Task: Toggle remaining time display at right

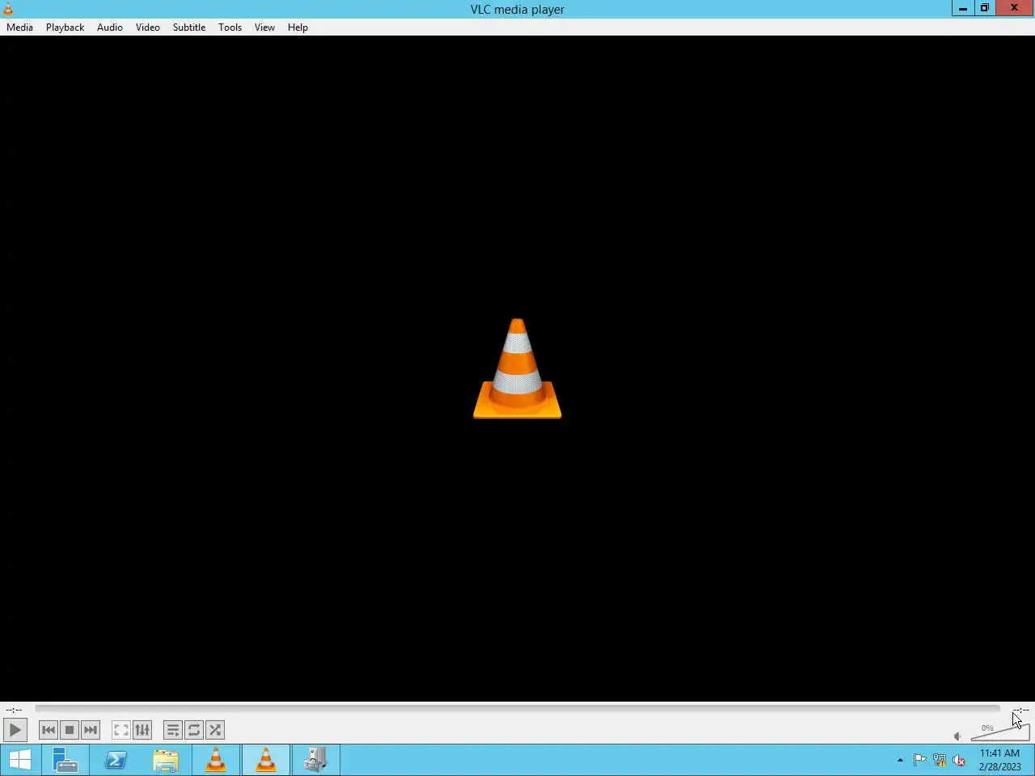Action: (1020, 710)
